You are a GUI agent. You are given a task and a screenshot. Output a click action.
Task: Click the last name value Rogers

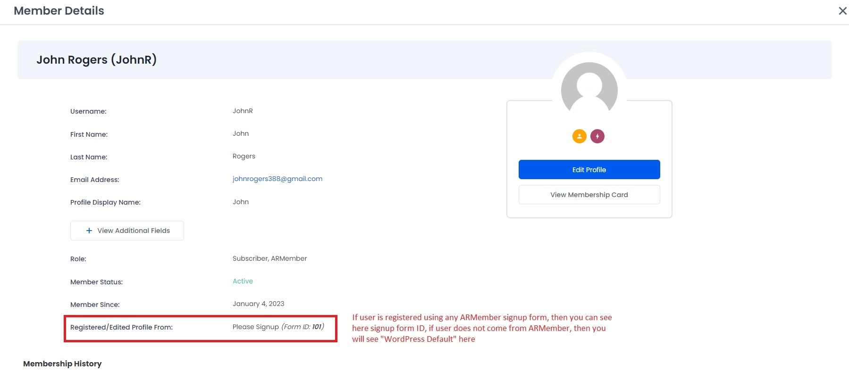pos(244,156)
